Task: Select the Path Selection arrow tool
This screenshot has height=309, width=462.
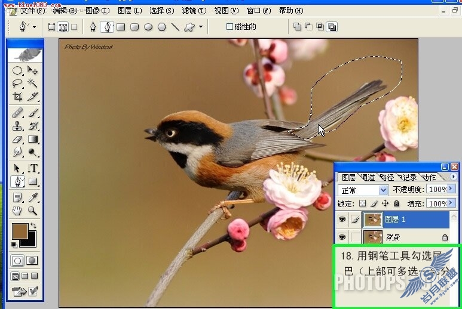Action: 17,168
